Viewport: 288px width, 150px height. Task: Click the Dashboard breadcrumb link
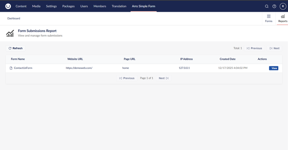click(x=14, y=18)
